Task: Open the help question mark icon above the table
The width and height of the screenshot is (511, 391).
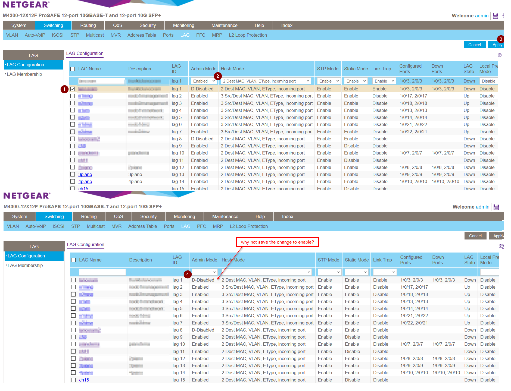Action: pos(499,55)
